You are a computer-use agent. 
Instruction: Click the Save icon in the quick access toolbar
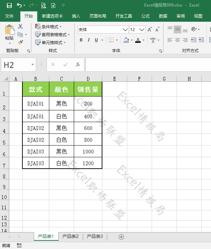pyautogui.click(x=9, y=6)
